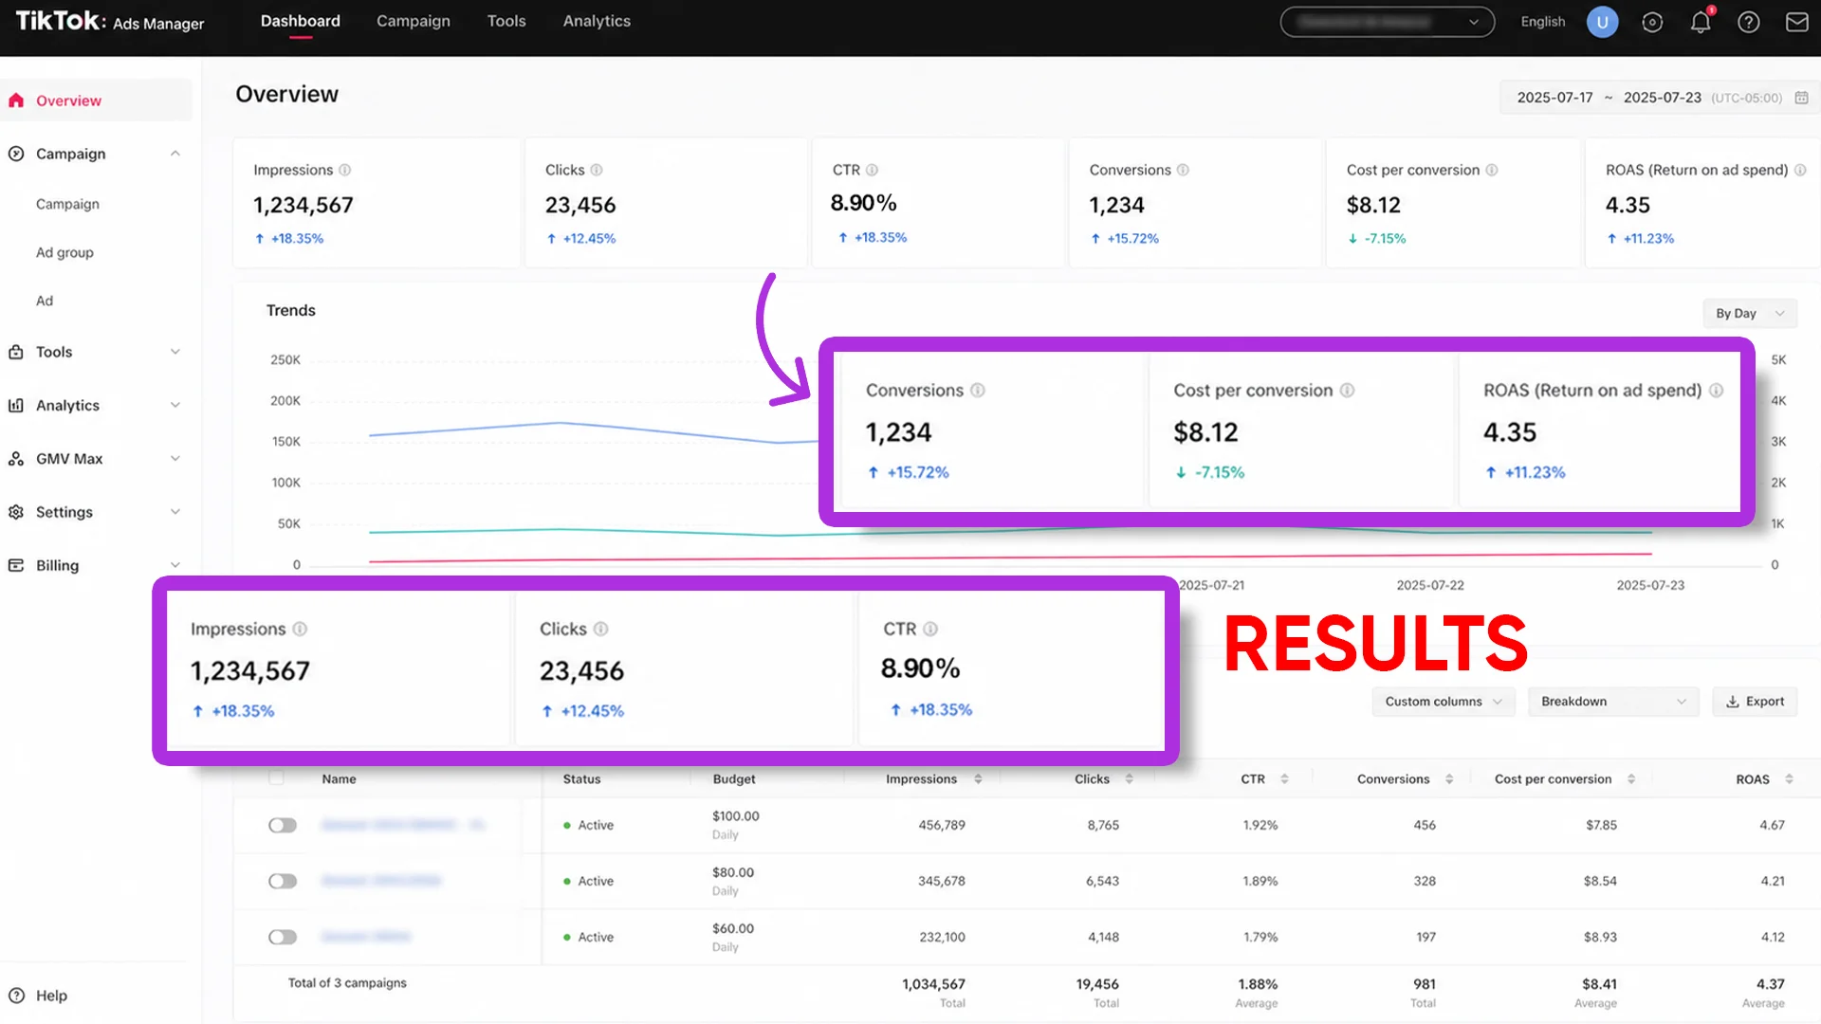Click sort arrows on Conversions column
Viewport: 1821px width, 1024px height.
click(1449, 779)
